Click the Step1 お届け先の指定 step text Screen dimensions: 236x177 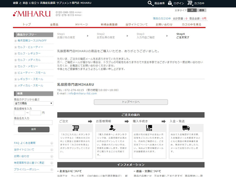(66, 36)
